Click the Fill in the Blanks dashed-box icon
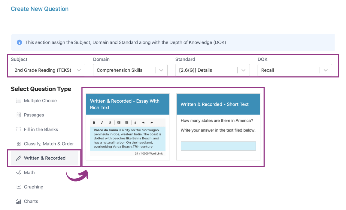346x210 pixels. (x=19, y=129)
